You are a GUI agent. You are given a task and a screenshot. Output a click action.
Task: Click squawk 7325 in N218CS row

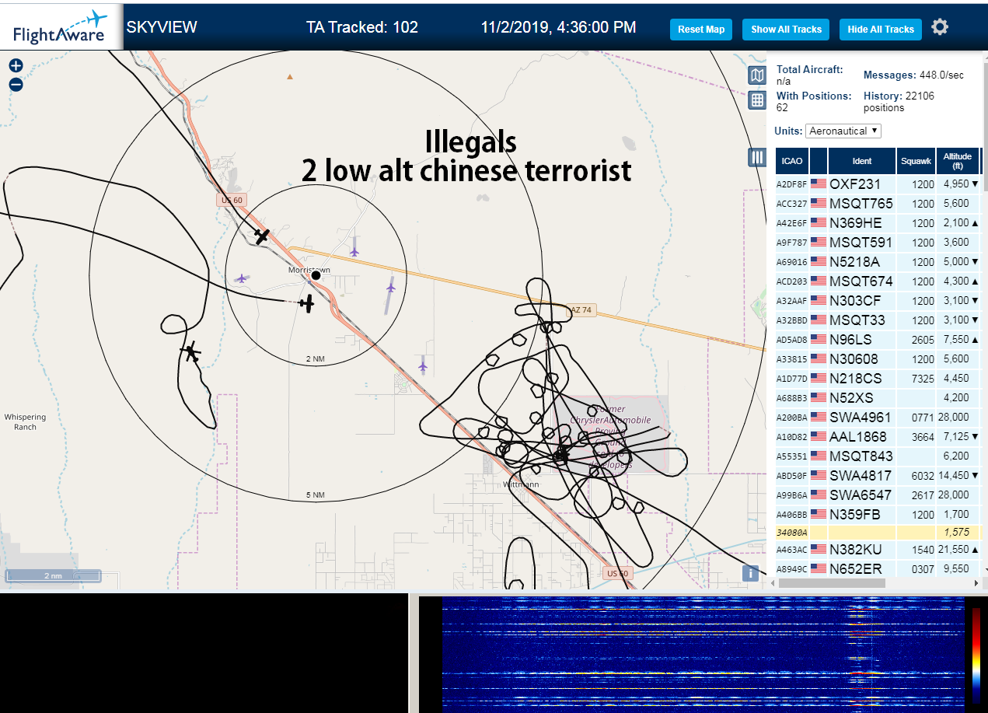(x=923, y=379)
